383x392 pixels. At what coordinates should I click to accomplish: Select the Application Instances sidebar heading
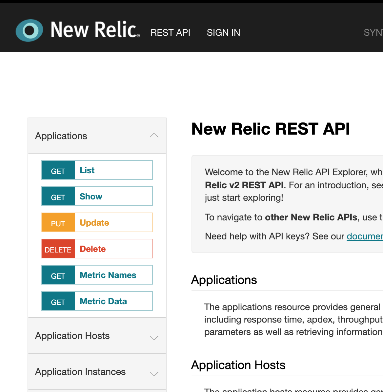[80, 372]
